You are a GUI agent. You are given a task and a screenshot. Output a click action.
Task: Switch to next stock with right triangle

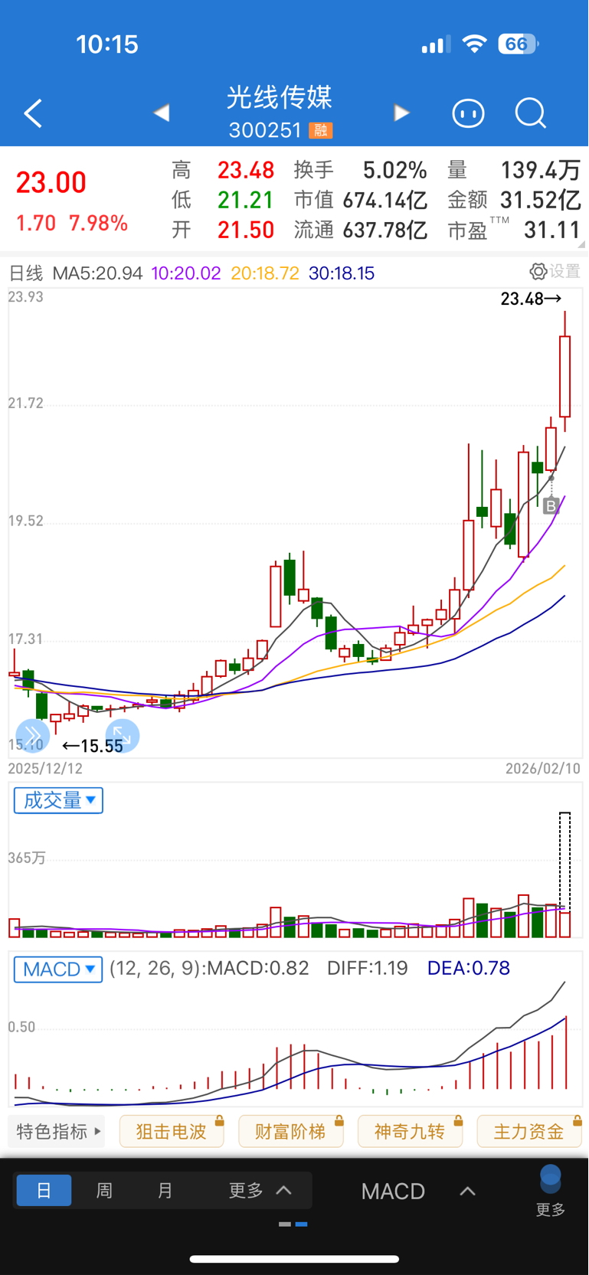pos(401,113)
